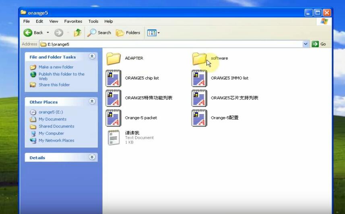Click the Search magnifier icon
This screenshot has width=345, height=214.
click(x=91, y=33)
